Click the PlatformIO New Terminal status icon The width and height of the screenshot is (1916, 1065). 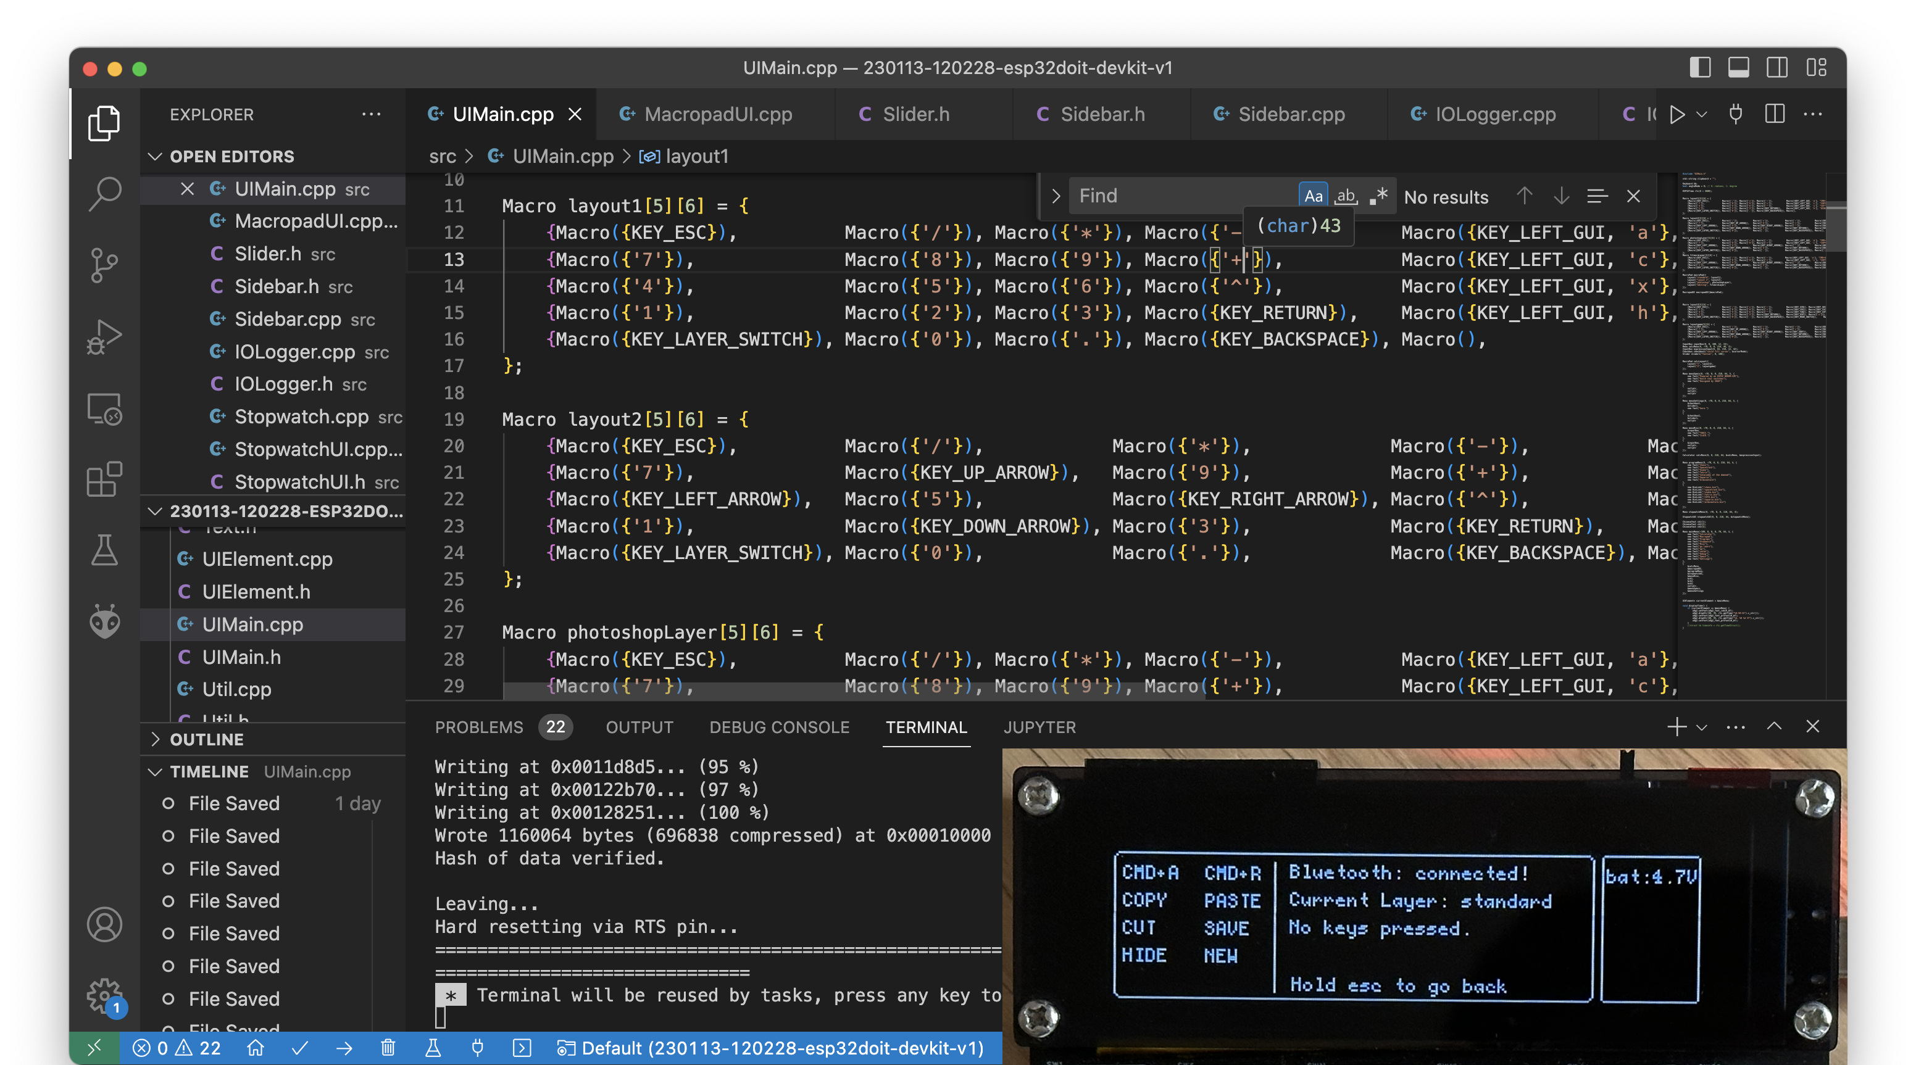[522, 1048]
